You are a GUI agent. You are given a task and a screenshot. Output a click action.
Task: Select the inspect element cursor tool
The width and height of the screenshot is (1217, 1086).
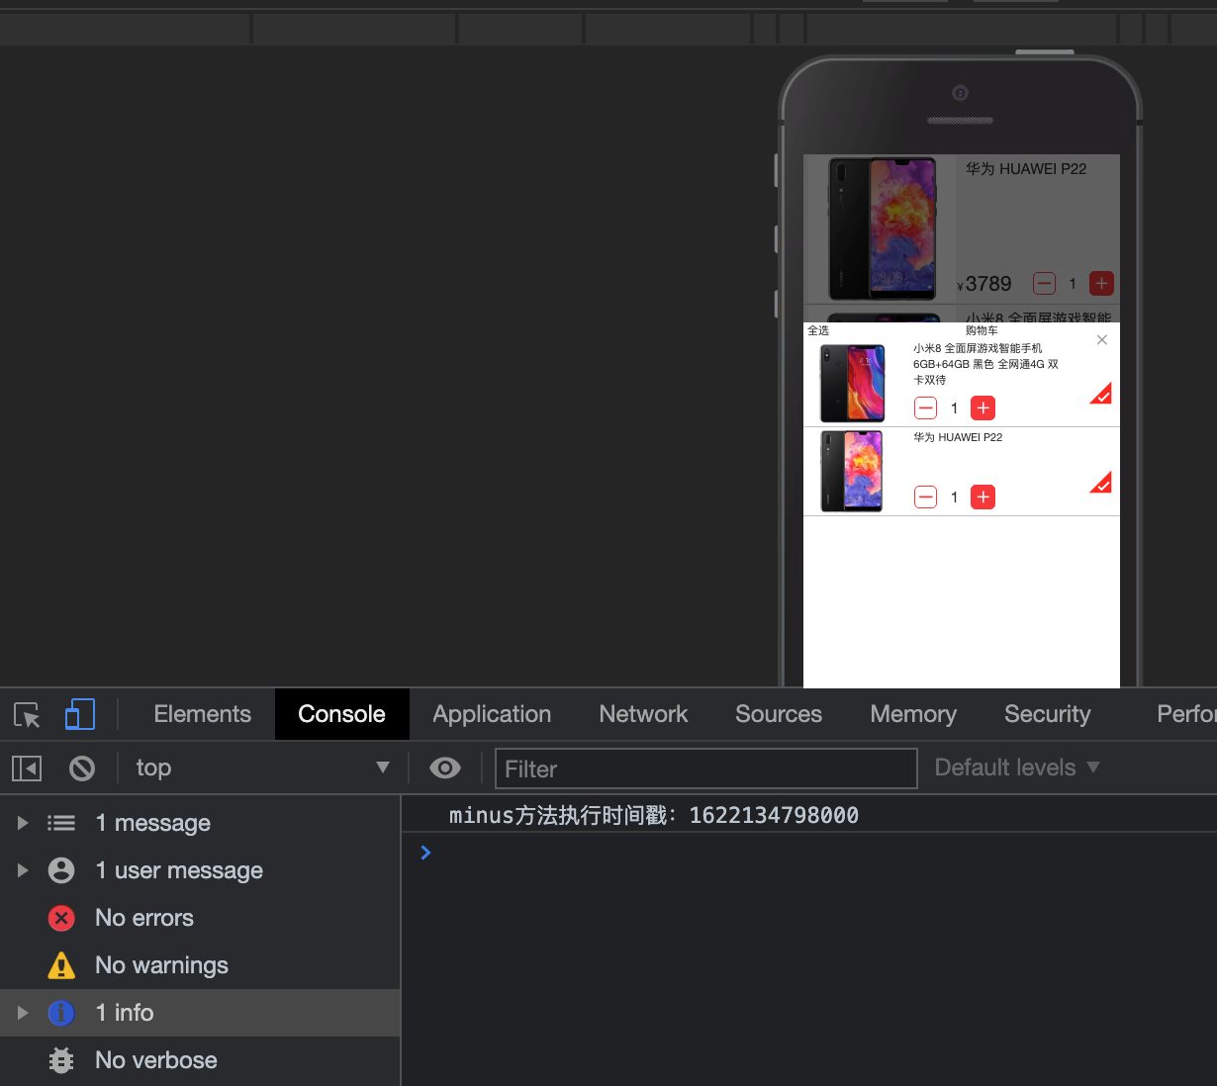pos(26,714)
